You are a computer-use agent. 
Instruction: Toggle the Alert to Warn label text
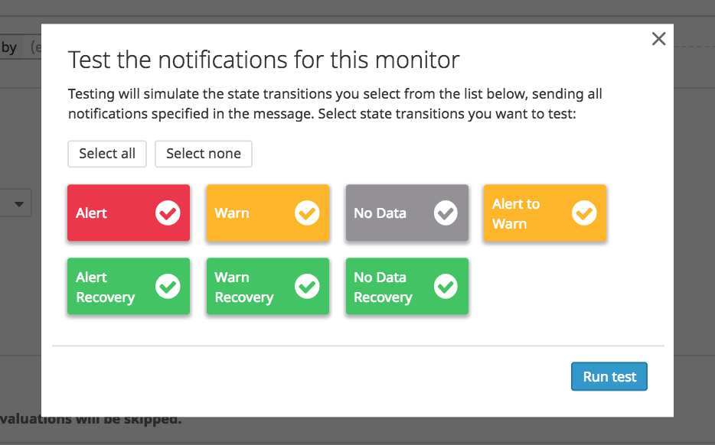pos(516,213)
